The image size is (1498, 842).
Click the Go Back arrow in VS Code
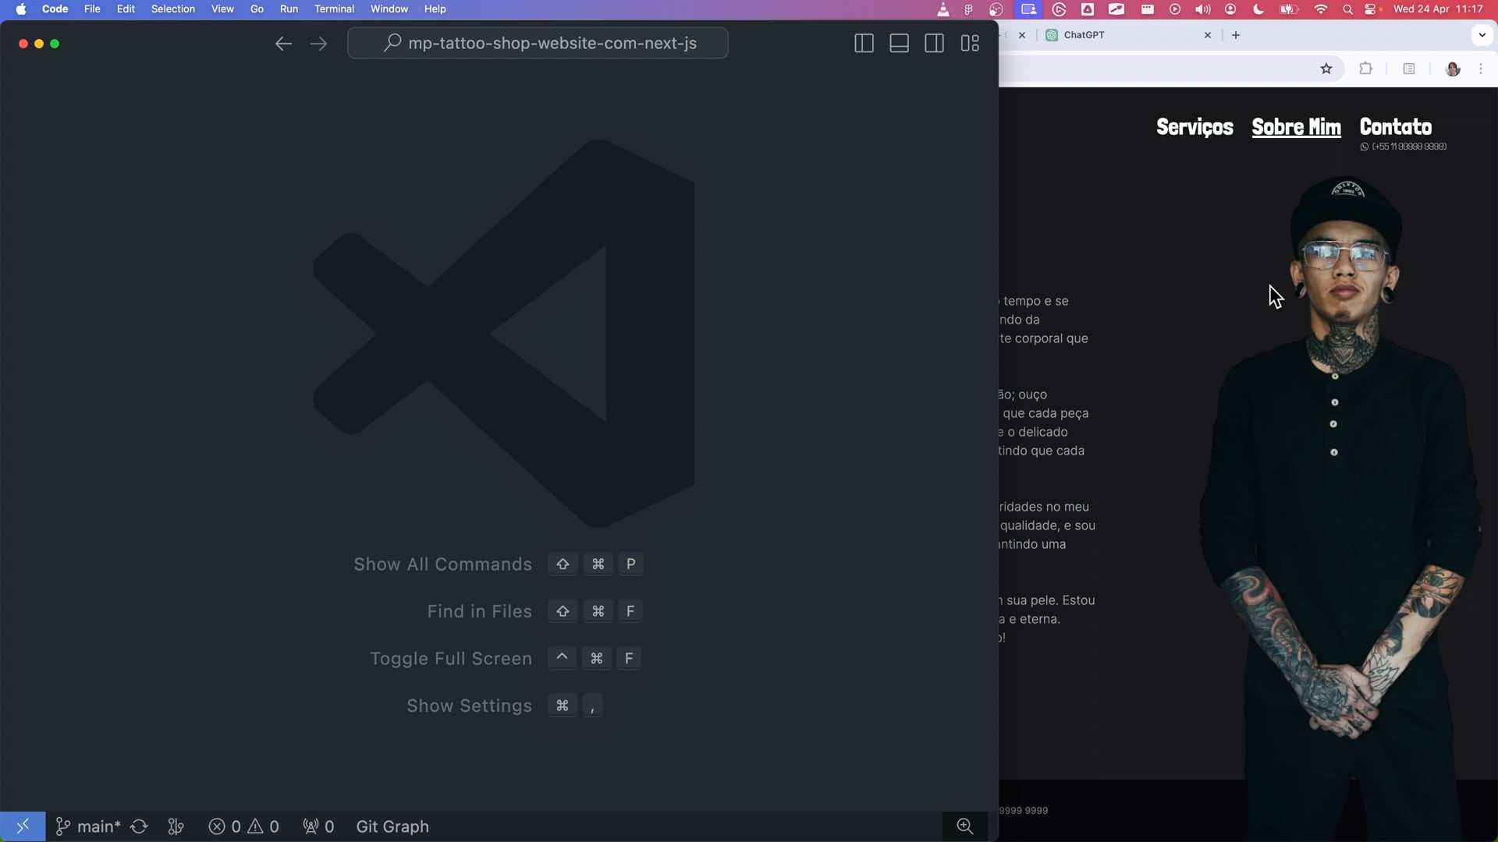[283, 44]
